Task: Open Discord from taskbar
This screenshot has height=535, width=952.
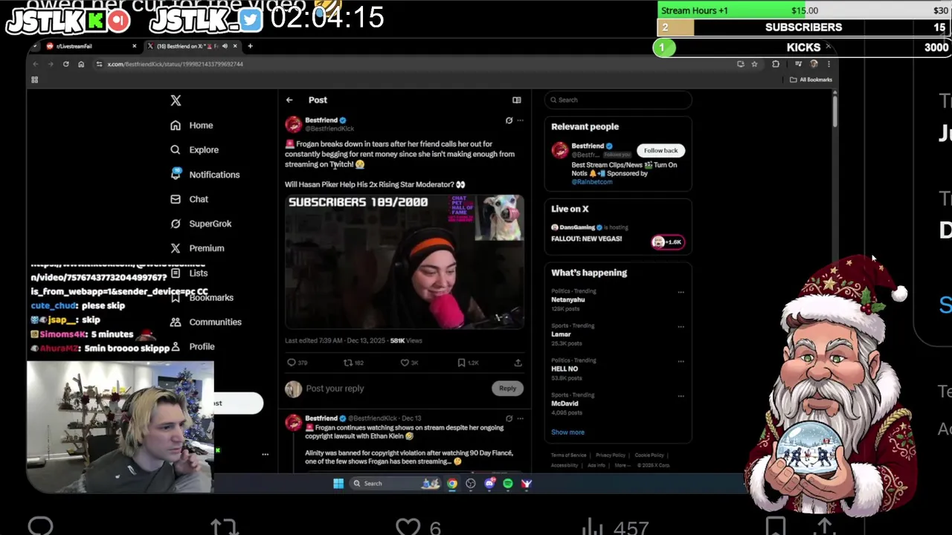Action: 489,484
